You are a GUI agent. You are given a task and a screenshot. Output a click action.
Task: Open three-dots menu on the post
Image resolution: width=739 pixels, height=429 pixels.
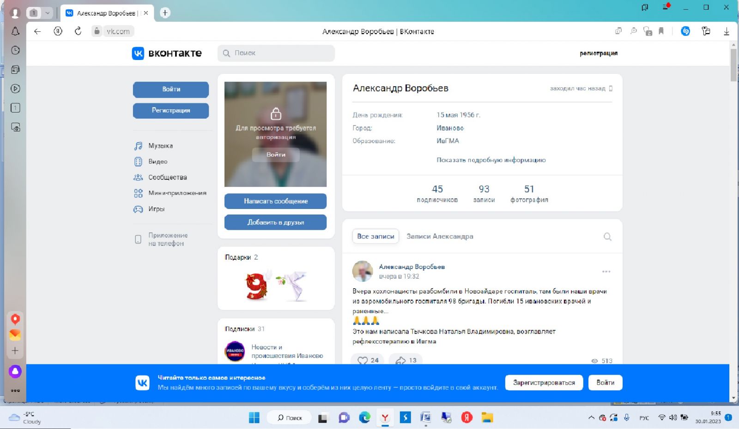tap(606, 271)
